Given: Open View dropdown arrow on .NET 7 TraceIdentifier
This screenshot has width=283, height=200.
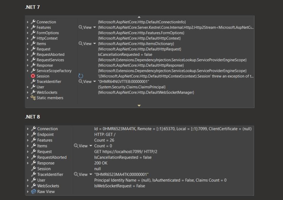Looking at the screenshot, I should (95, 82).
